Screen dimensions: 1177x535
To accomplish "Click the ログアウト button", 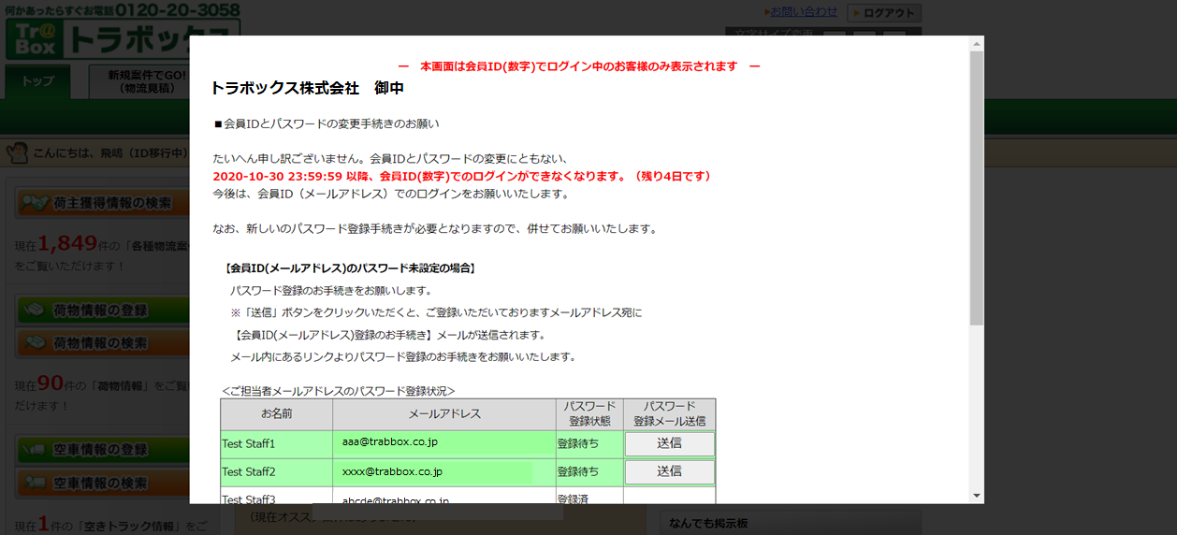I will [884, 13].
